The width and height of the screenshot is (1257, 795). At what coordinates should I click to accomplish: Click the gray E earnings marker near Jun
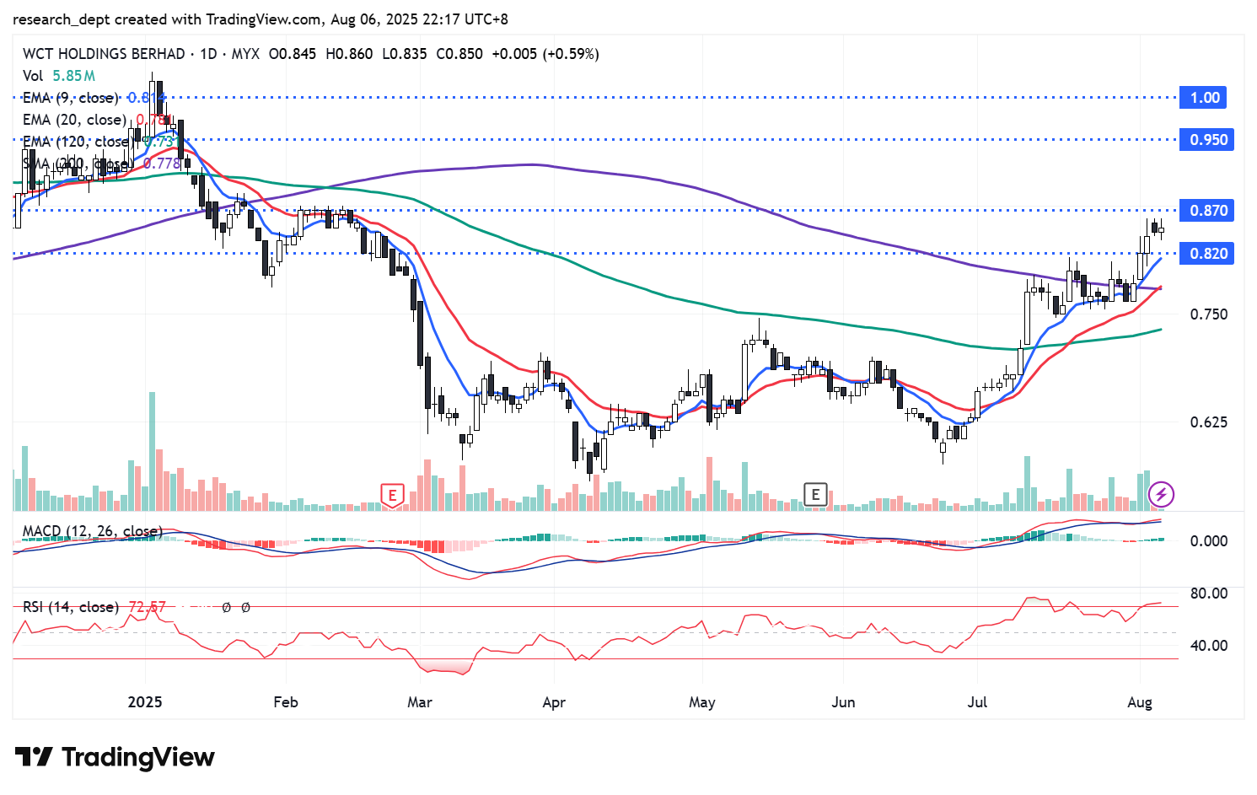pyautogui.click(x=815, y=494)
